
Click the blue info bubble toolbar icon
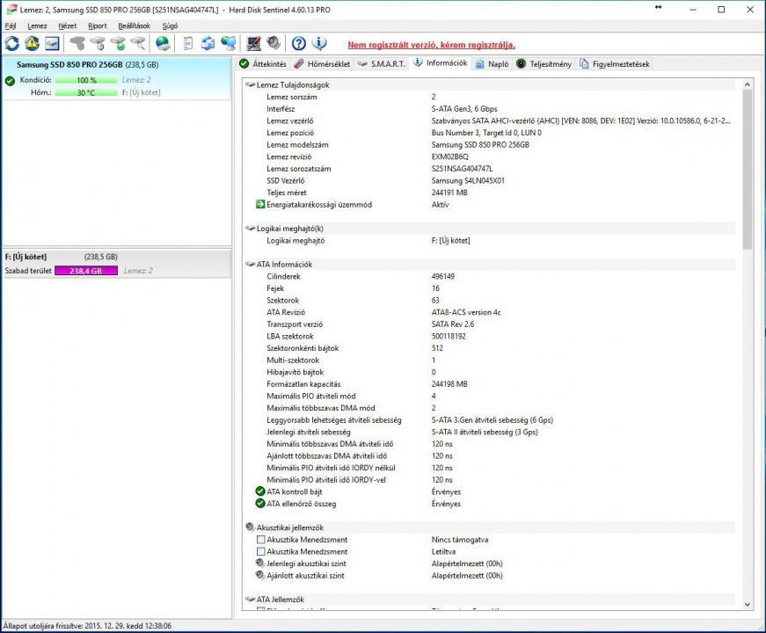click(319, 43)
